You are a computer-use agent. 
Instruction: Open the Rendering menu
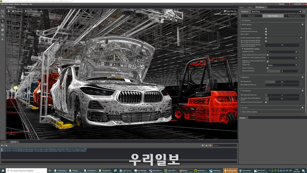click(24, 4)
